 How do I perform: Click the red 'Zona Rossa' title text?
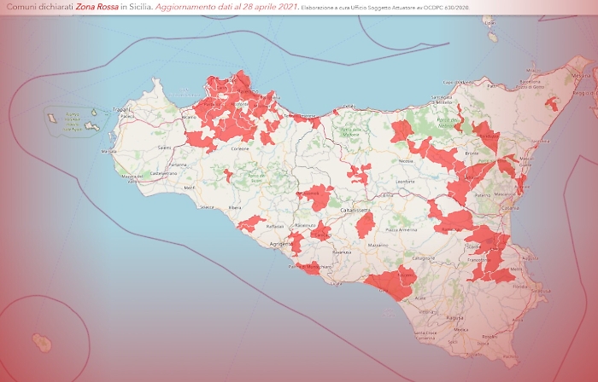click(96, 7)
